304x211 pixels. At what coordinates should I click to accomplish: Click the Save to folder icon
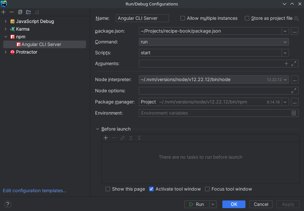pos(28,12)
